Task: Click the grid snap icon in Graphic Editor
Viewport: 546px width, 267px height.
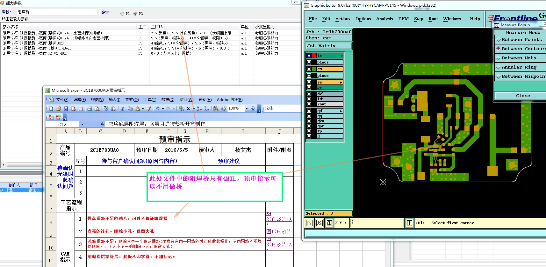Action: 329,223
